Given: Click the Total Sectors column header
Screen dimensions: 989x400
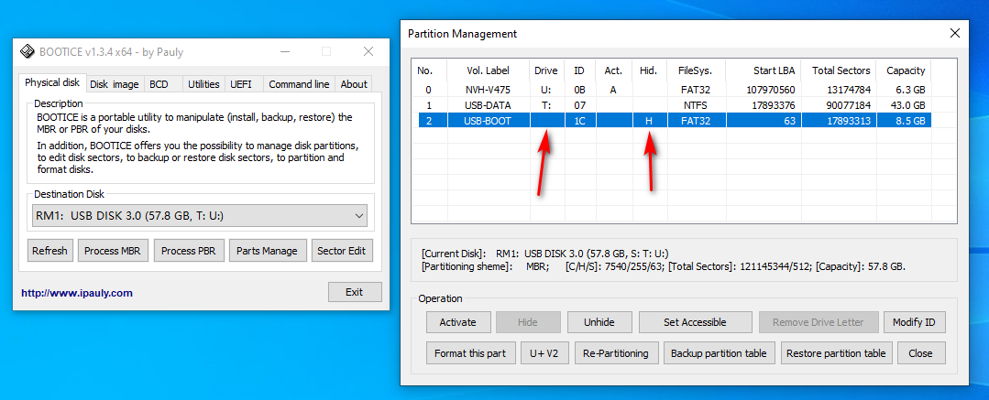Looking at the screenshot, I should click(841, 70).
